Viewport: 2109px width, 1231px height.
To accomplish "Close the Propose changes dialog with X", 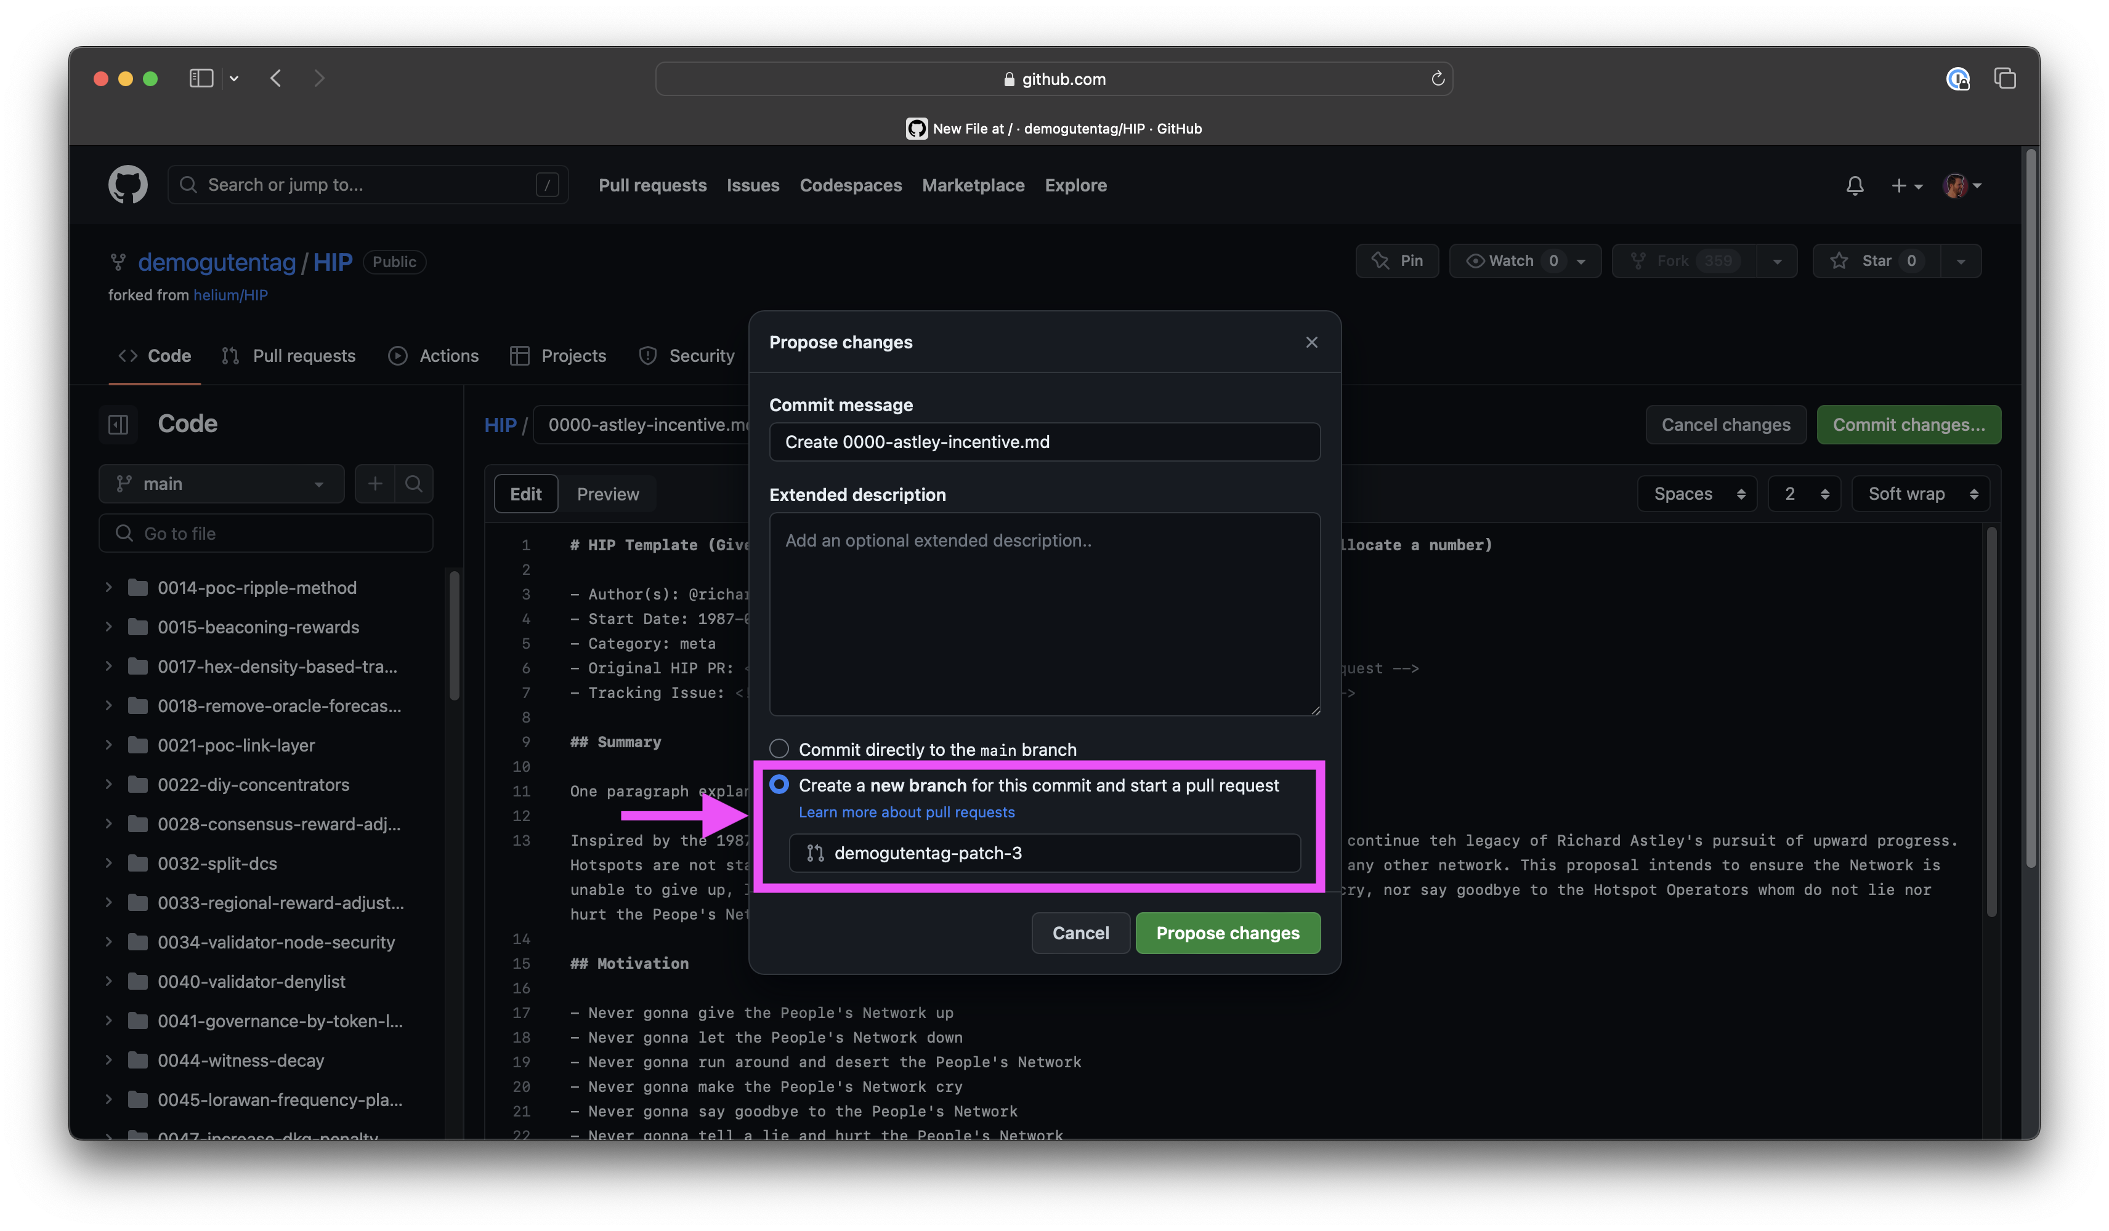I will point(1311,342).
